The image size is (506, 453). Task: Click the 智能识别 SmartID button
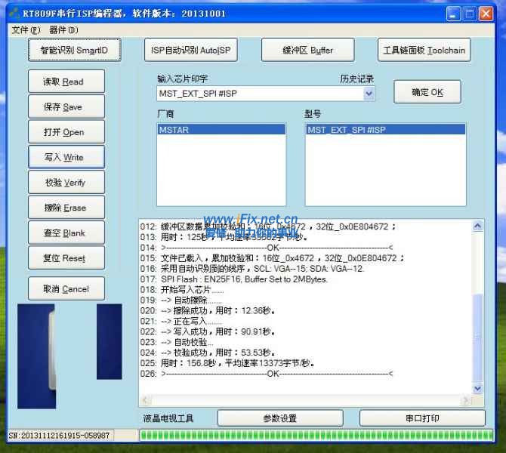(75, 50)
